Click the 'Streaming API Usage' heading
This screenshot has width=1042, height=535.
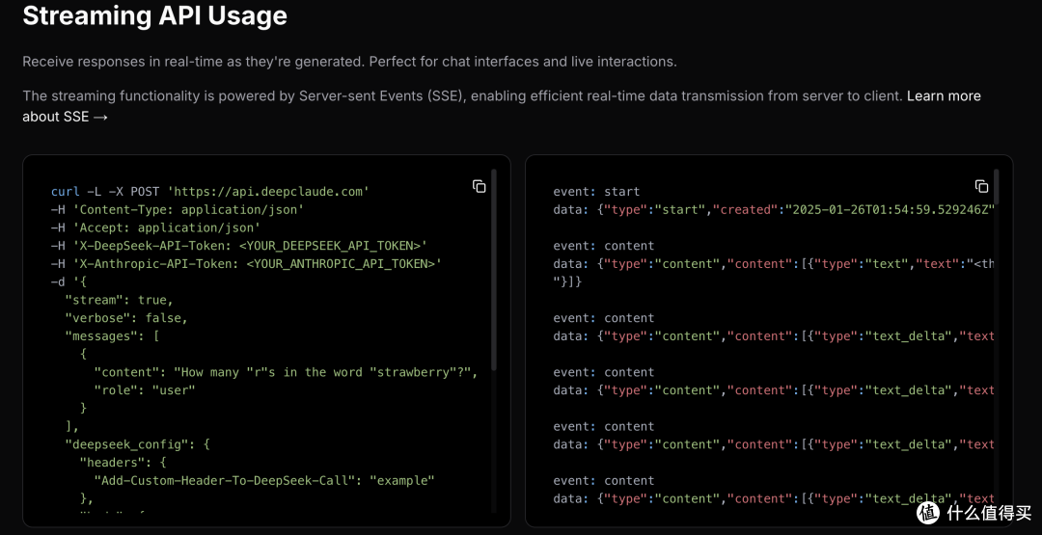pyautogui.click(x=154, y=15)
